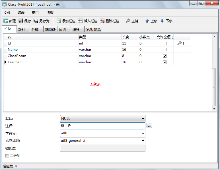Click the 长度 column header
Viewport: 220px width, 170px height.
pos(130,37)
